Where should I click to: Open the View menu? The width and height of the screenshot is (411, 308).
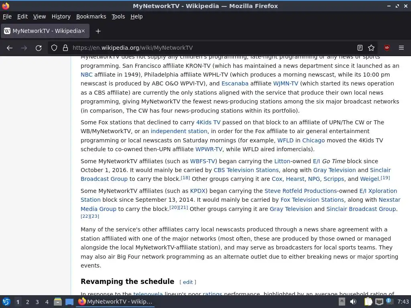click(x=39, y=16)
